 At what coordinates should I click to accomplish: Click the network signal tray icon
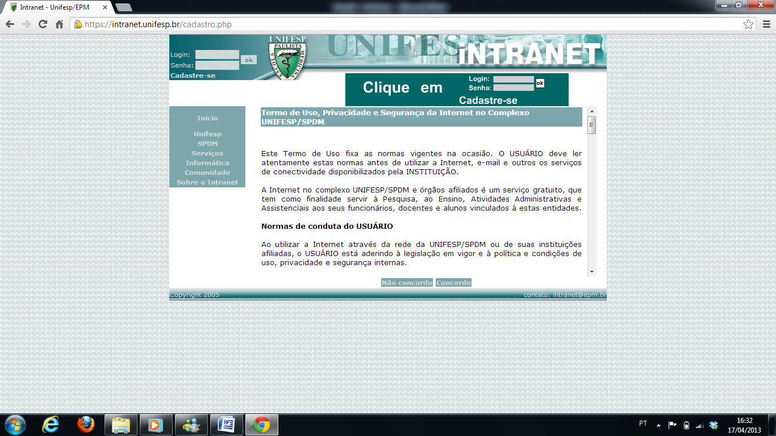click(x=700, y=425)
